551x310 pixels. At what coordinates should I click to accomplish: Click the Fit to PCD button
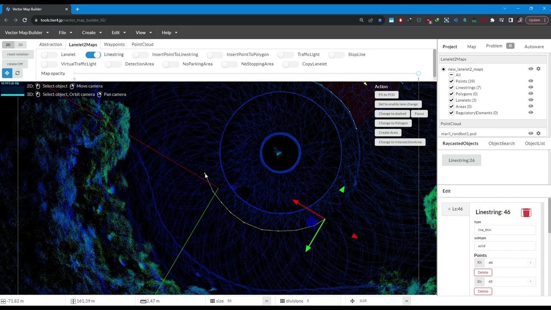pos(387,95)
